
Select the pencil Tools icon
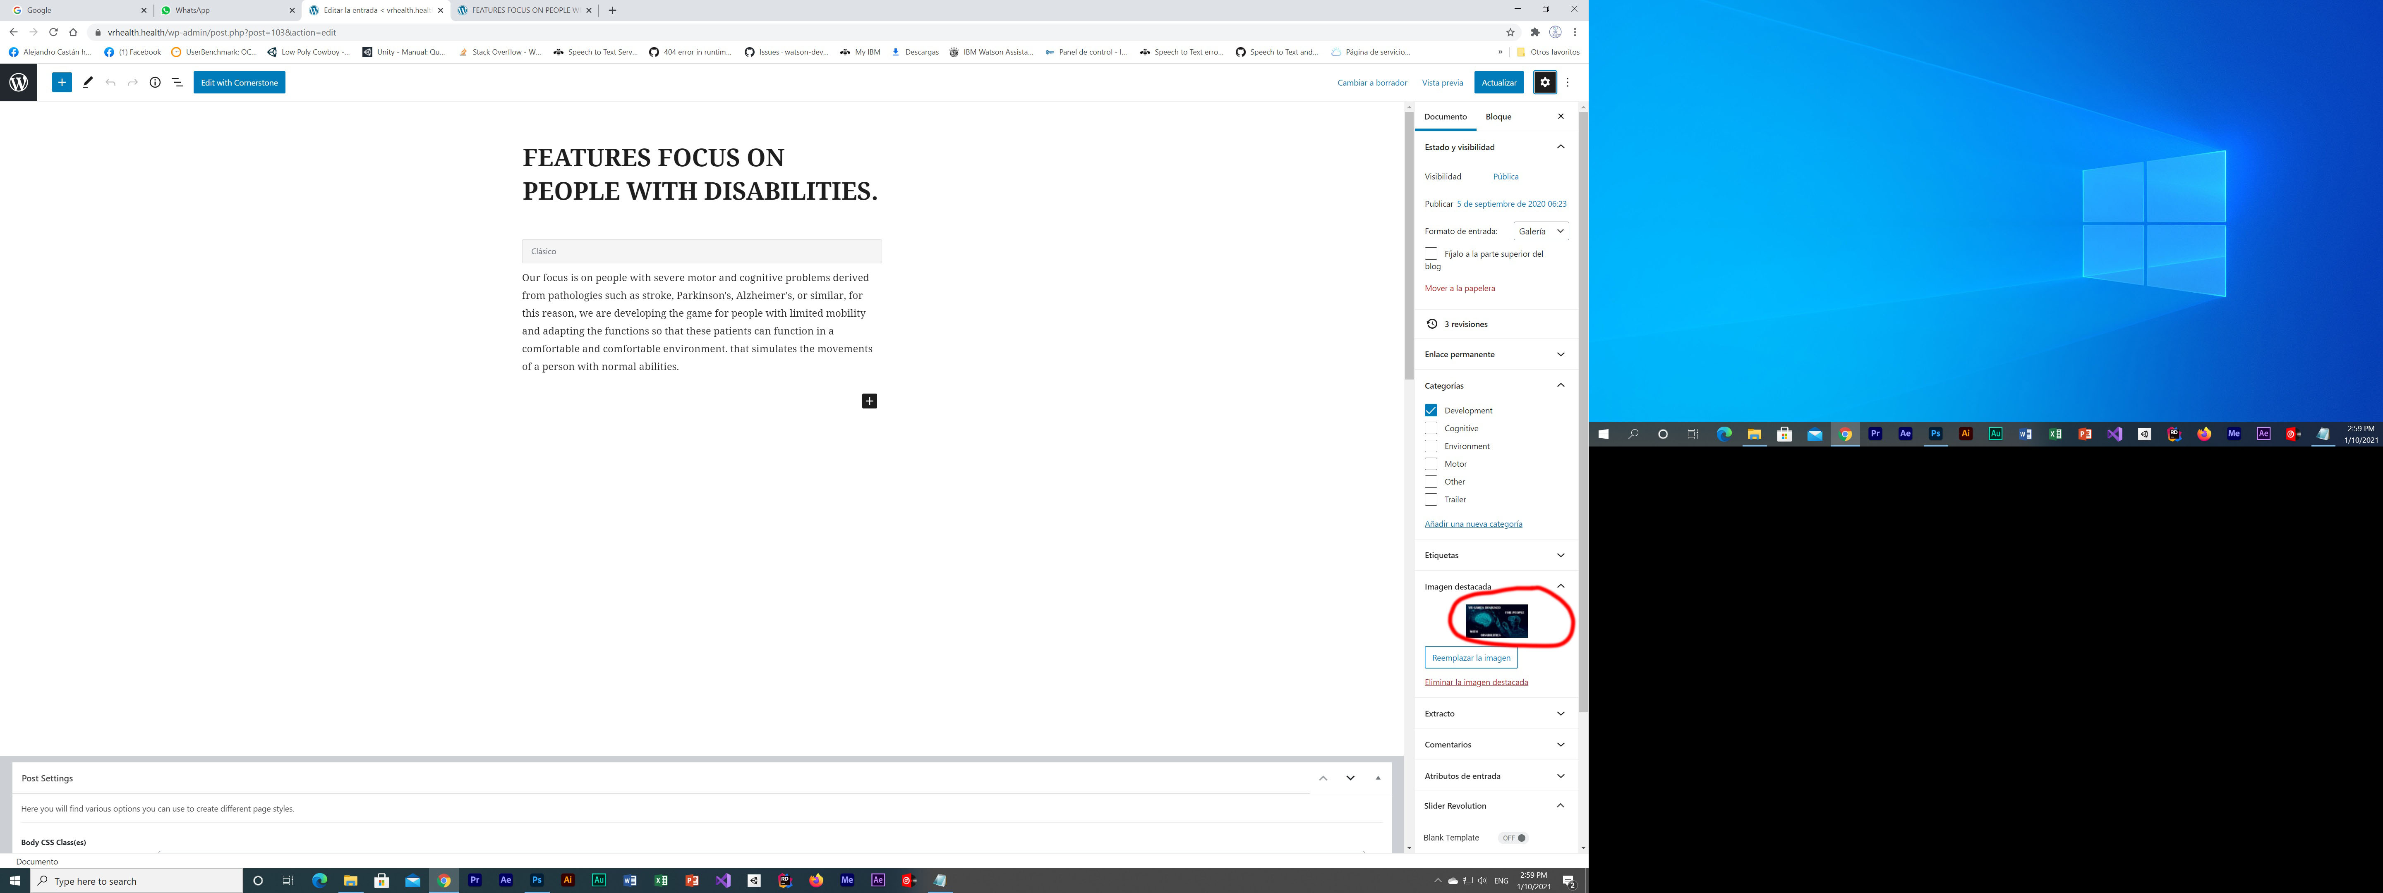click(x=88, y=82)
